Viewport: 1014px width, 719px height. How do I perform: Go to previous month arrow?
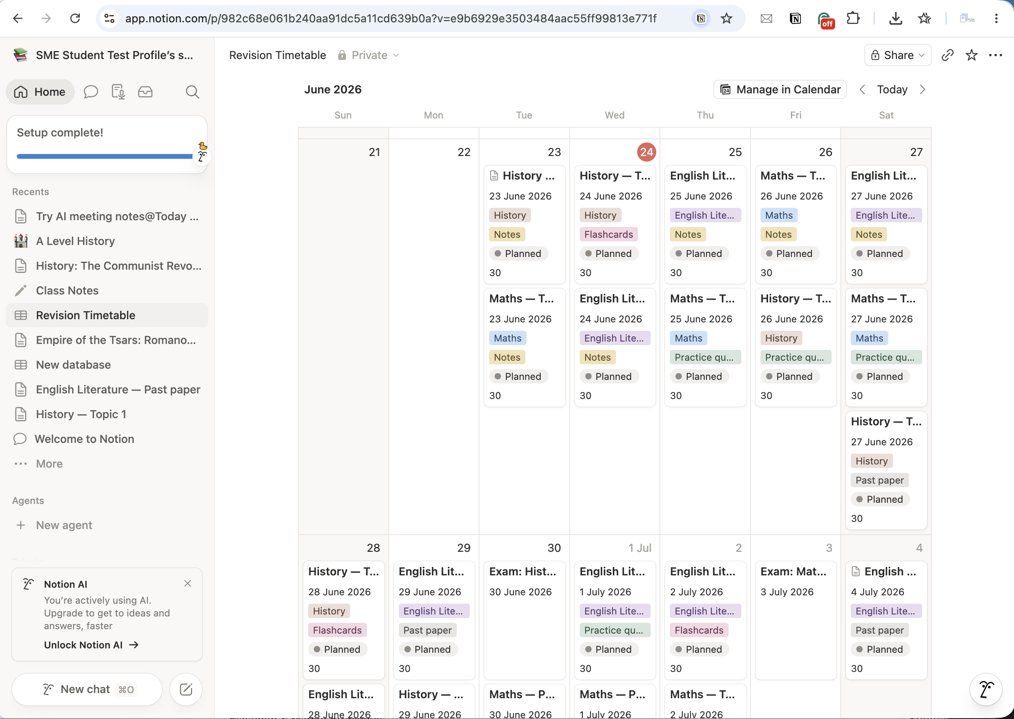coord(862,89)
